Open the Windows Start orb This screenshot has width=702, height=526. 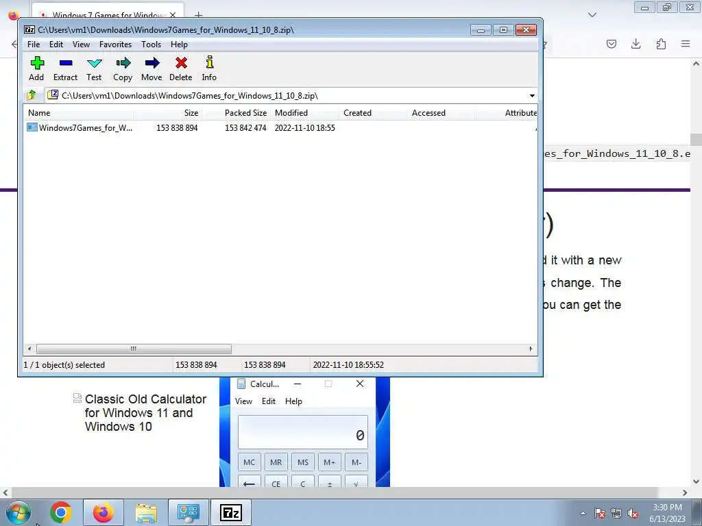(x=19, y=512)
